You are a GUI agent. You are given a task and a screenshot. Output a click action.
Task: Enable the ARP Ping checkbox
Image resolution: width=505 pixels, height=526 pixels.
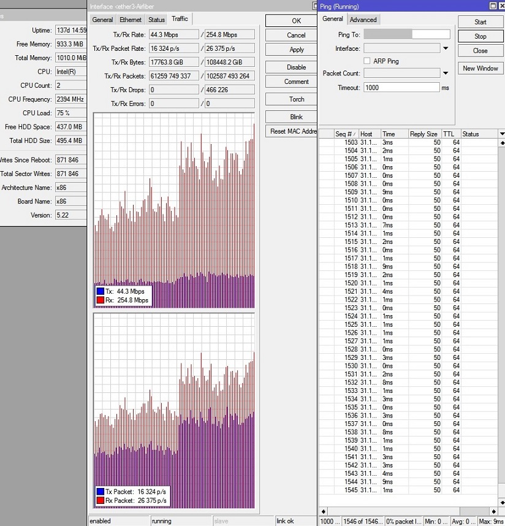[x=367, y=61]
